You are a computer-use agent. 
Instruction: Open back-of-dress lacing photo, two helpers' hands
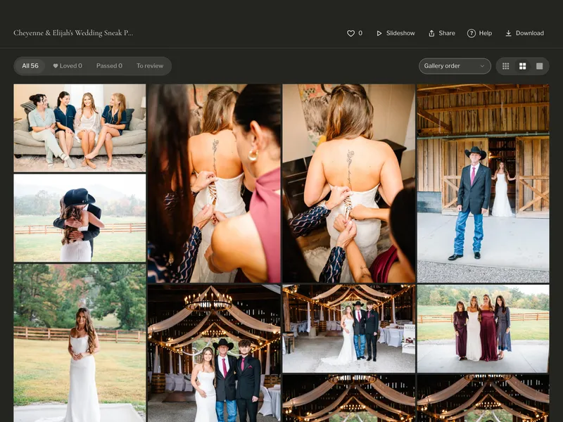348,184
